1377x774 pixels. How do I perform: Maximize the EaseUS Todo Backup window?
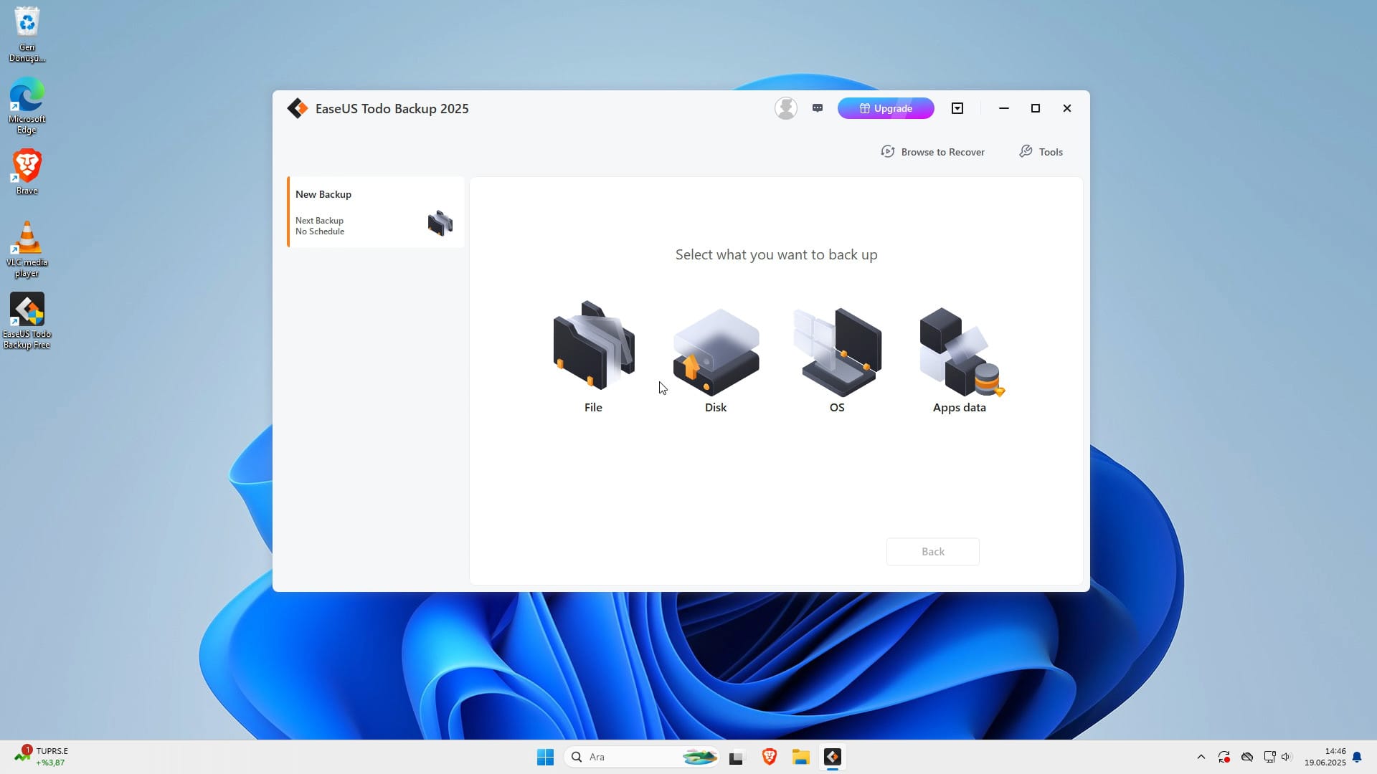[x=1036, y=108]
